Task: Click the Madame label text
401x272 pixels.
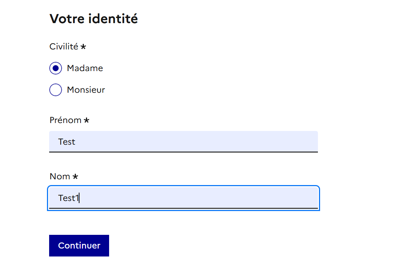Action: tap(85, 68)
